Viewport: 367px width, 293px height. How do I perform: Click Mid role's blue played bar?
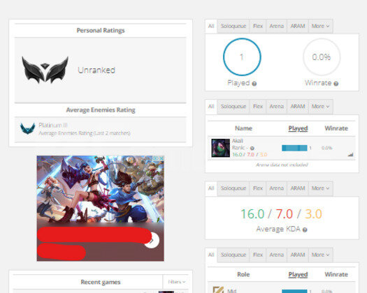pyautogui.click(x=294, y=292)
